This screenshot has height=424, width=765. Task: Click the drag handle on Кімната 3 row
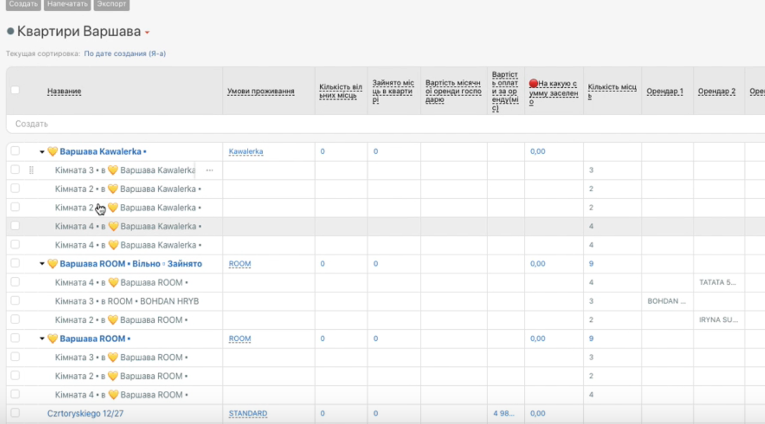pos(31,170)
